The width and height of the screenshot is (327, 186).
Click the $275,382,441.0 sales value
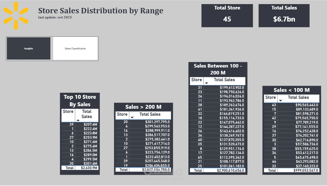157,139
